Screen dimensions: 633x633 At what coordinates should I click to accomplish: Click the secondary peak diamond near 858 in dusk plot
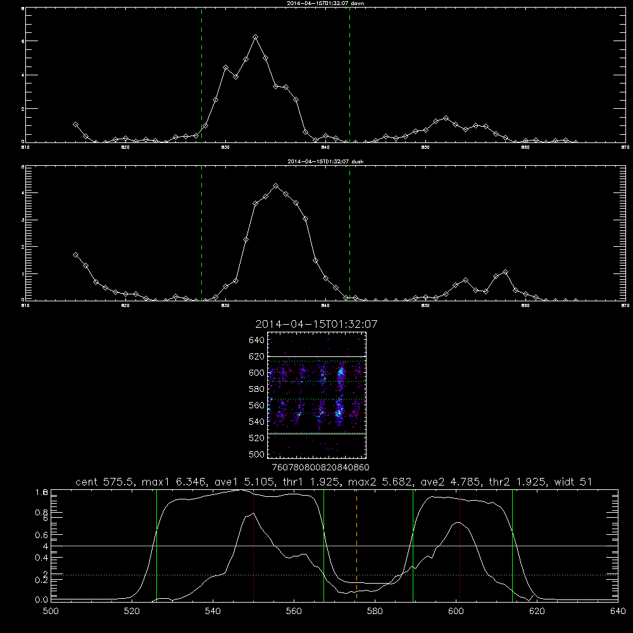tap(505, 272)
